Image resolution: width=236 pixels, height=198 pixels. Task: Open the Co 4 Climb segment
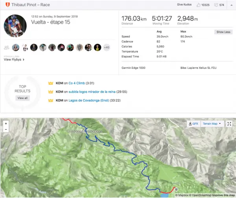click(77, 83)
